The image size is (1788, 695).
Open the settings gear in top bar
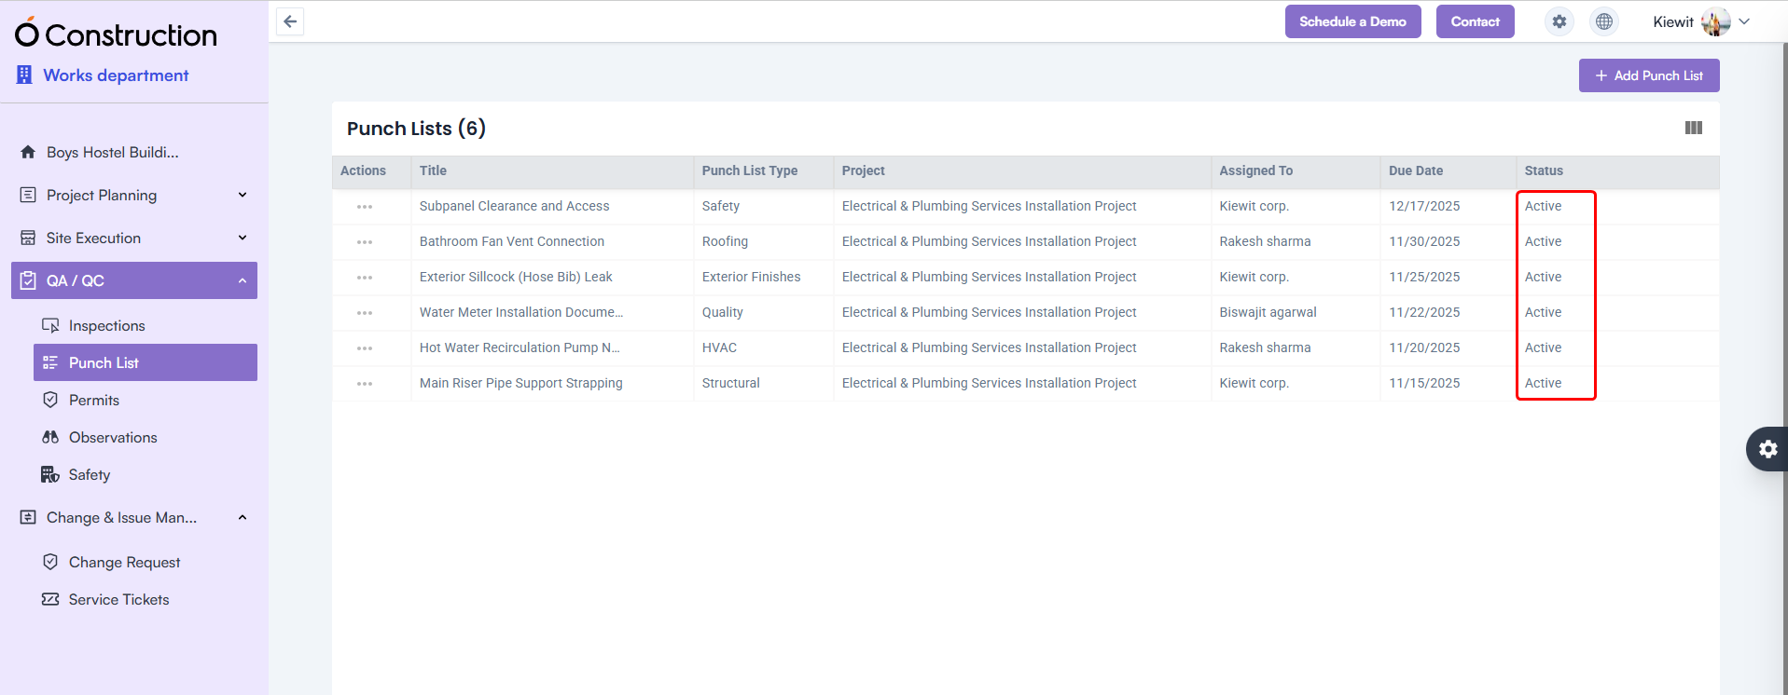point(1559,21)
